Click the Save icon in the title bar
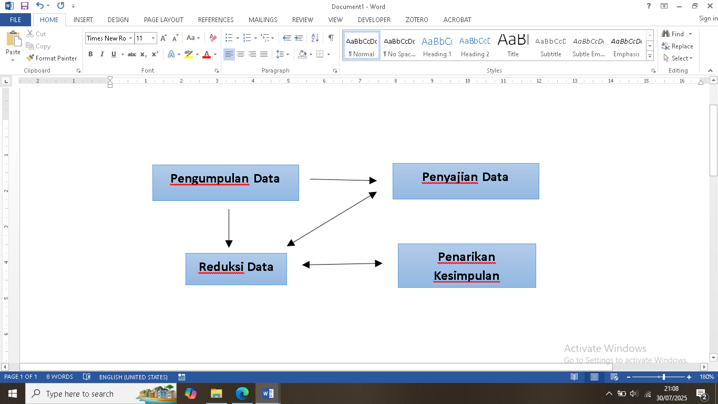Screen dimensions: 718x404 click(x=24, y=6)
